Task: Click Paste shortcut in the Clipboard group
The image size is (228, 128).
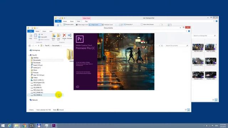Action: 44,39
